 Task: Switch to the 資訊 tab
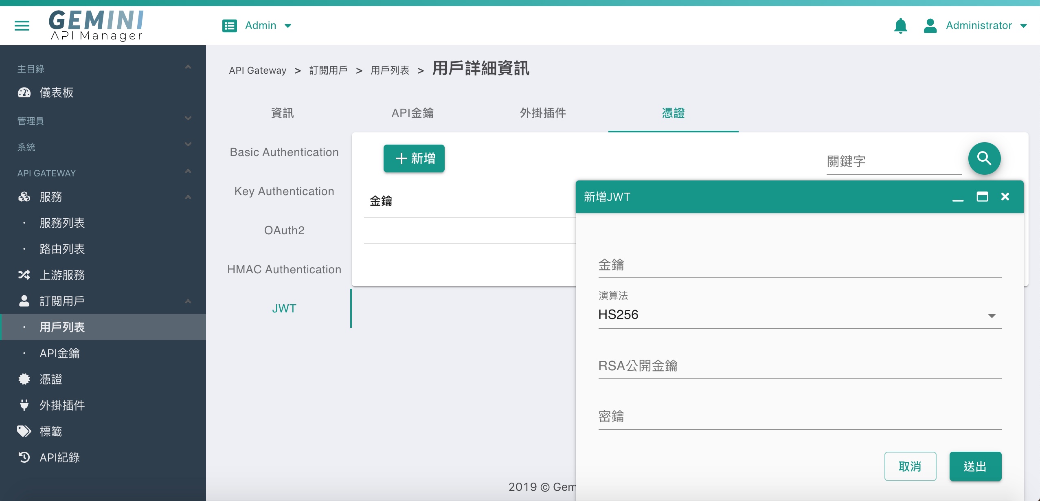[282, 113]
